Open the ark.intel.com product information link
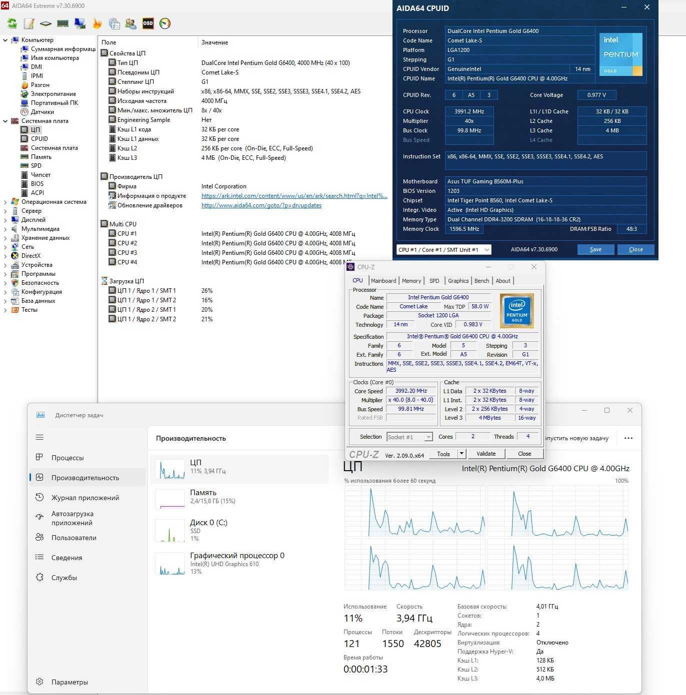The image size is (686, 695). 294,196
